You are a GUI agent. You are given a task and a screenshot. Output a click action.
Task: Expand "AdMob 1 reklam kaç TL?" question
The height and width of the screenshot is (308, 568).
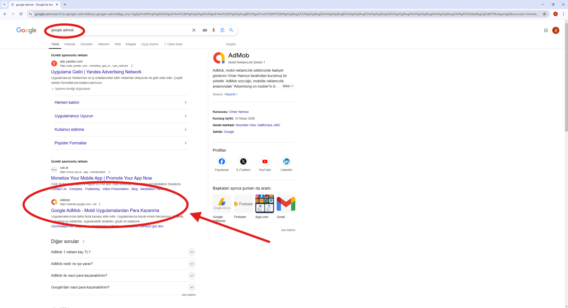point(192,252)
